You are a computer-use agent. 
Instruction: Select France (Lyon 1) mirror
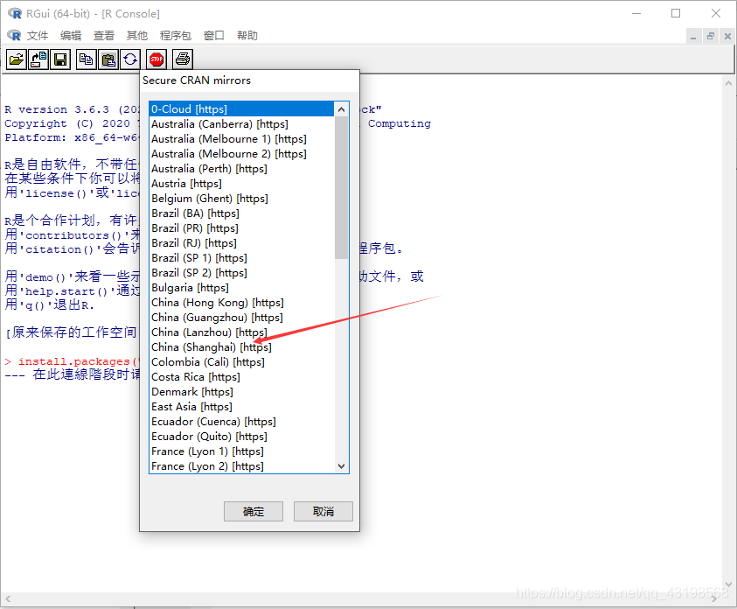point(241,451)
